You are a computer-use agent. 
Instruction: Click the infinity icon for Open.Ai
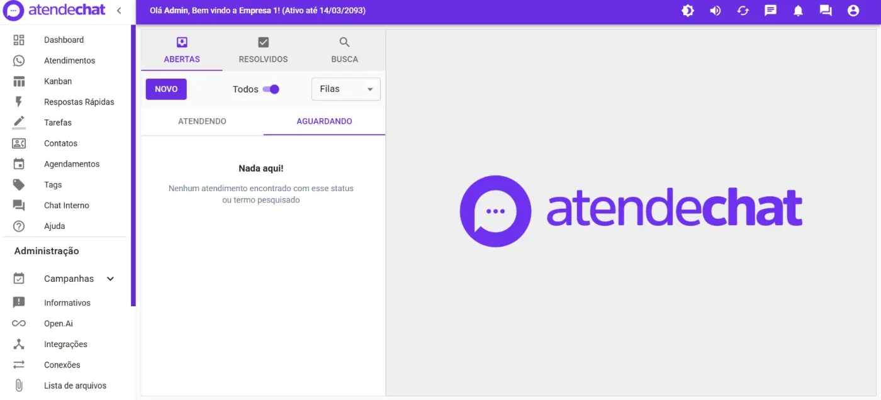19,323
